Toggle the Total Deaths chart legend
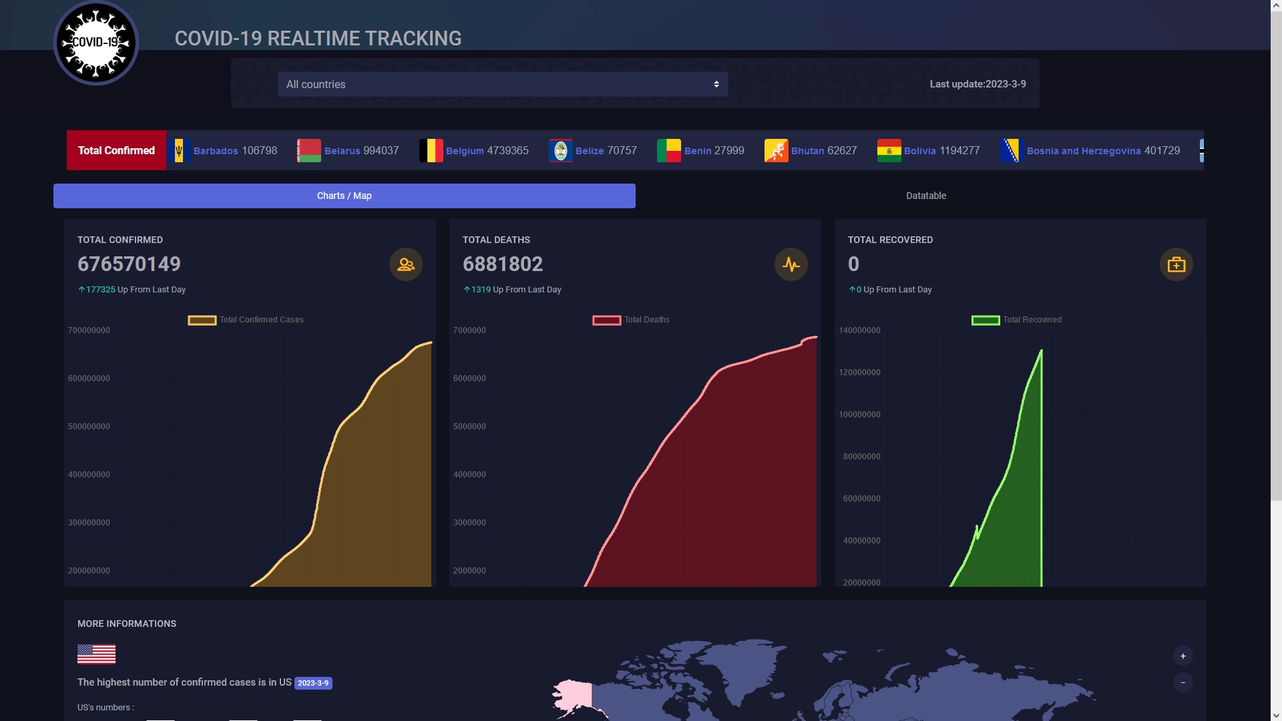 (x=631, y=320)
